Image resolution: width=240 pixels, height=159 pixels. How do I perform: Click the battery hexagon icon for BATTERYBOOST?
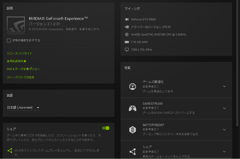(133, 130)
